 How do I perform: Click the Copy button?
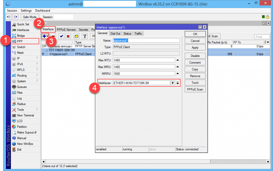(195, 69)
